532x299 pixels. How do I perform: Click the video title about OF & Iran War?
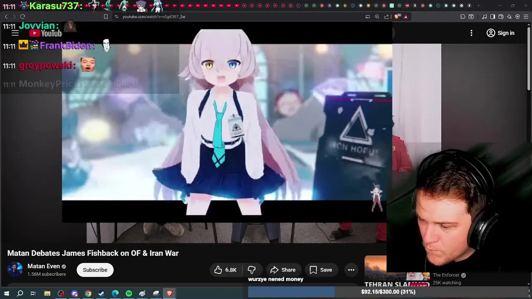93,253
